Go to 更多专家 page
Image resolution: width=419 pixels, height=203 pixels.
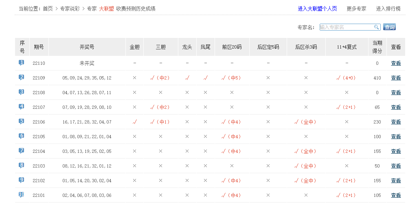(356, 9)
